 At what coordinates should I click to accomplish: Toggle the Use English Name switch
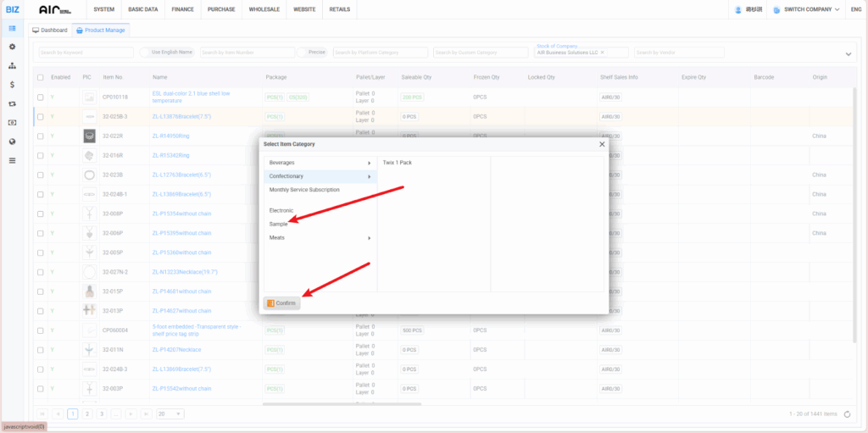[x=145, y=53]
